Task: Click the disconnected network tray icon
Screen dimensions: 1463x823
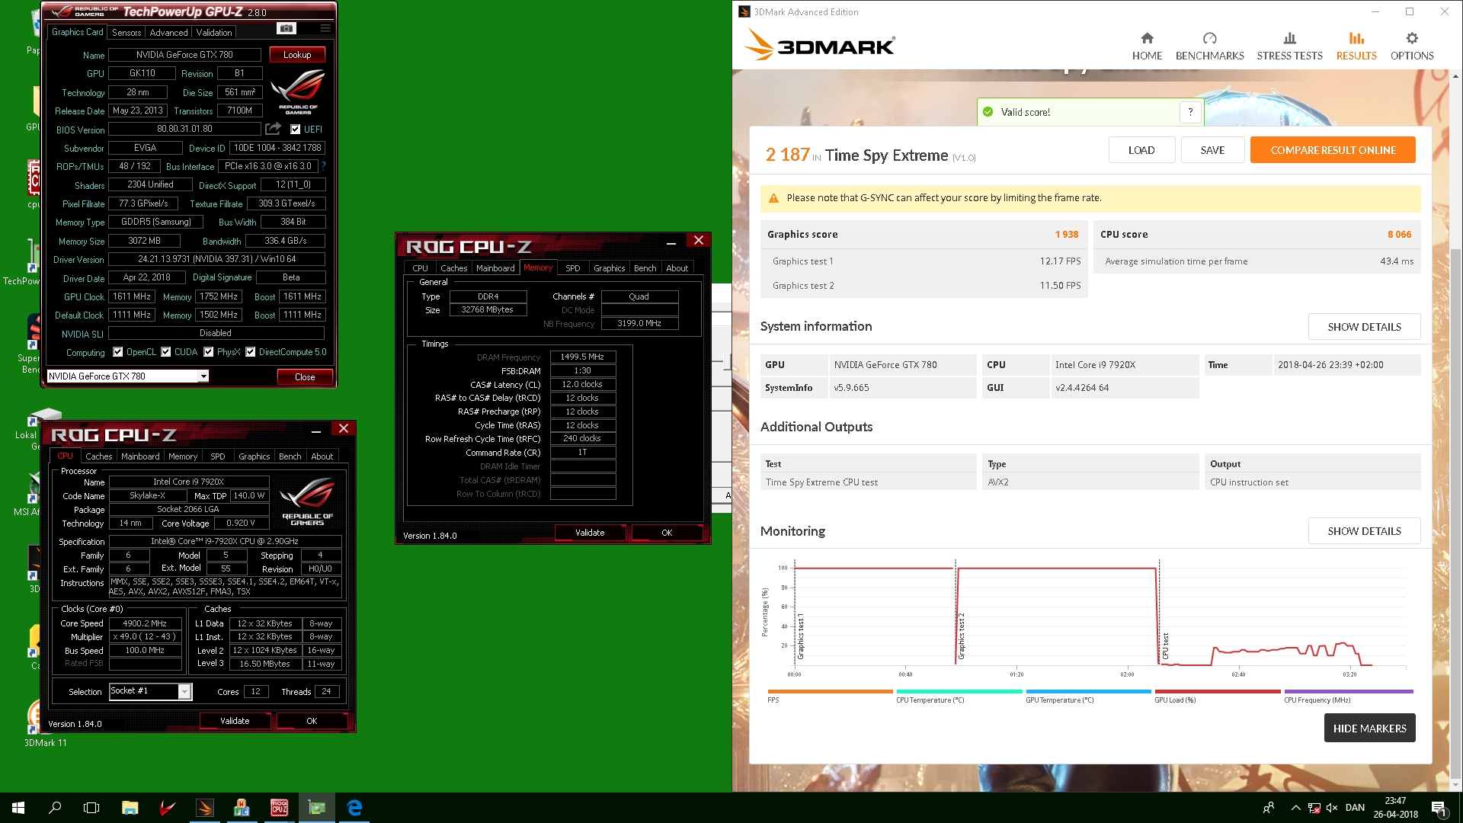Action: pos(1314,808)
